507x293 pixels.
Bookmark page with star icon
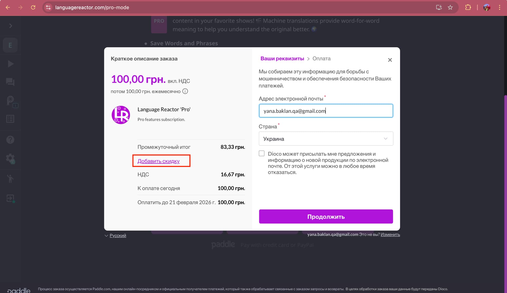click(x=450, y=7)
